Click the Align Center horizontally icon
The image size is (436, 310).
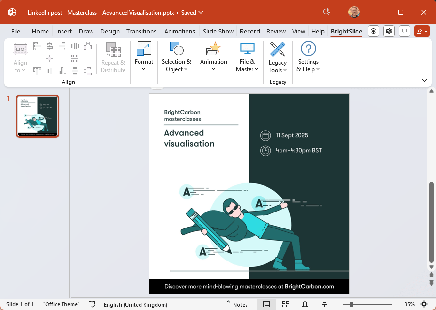50,46
